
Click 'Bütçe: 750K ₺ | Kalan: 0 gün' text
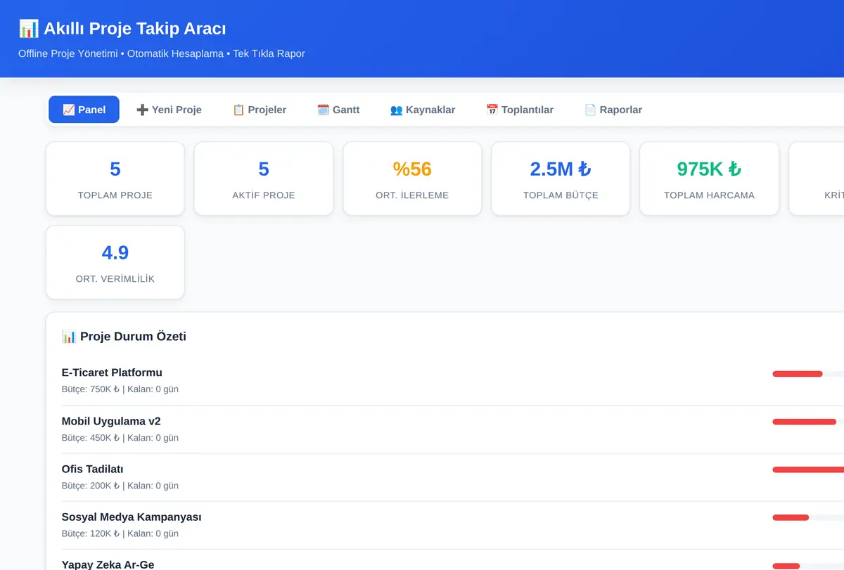click(x=120, y=389)
